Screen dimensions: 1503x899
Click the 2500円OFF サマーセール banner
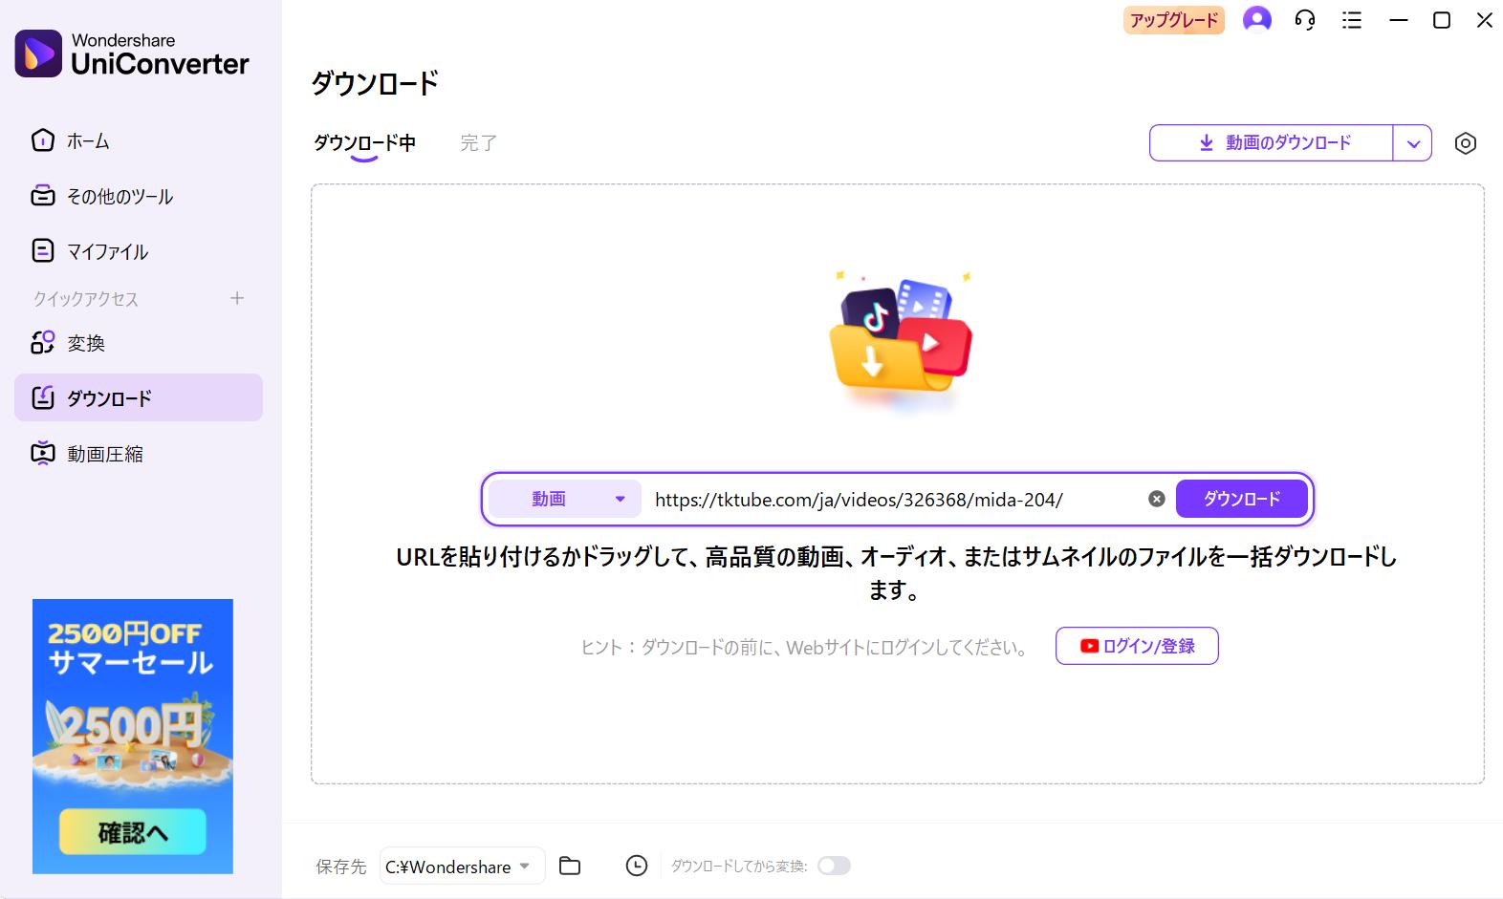coord(133,736)
